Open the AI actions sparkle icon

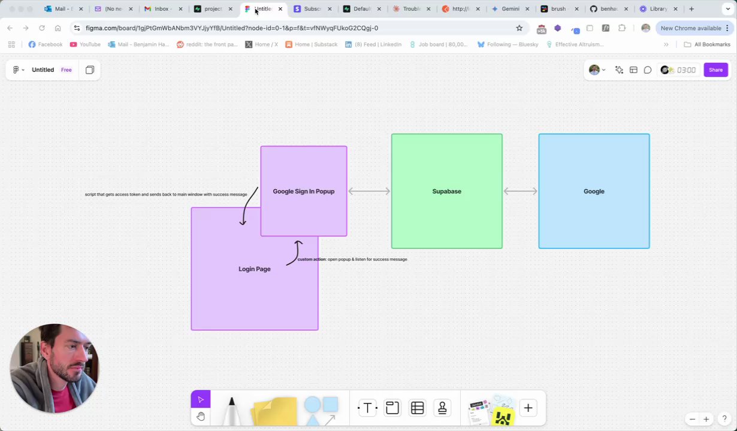coord(619,70)
